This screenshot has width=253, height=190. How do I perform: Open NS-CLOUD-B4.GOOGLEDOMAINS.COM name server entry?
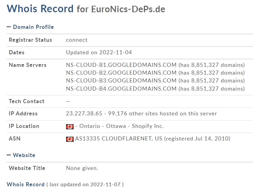tap(121, 89)
